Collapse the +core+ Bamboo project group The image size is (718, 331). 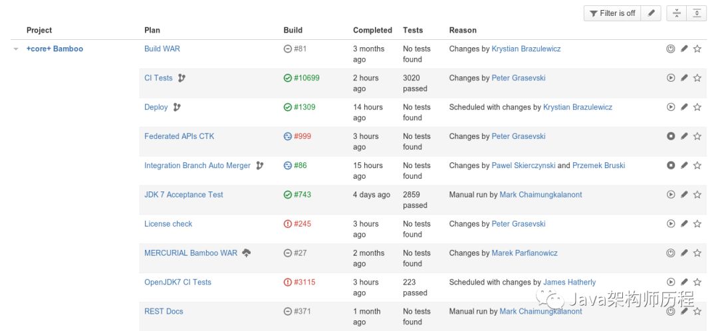16,49
